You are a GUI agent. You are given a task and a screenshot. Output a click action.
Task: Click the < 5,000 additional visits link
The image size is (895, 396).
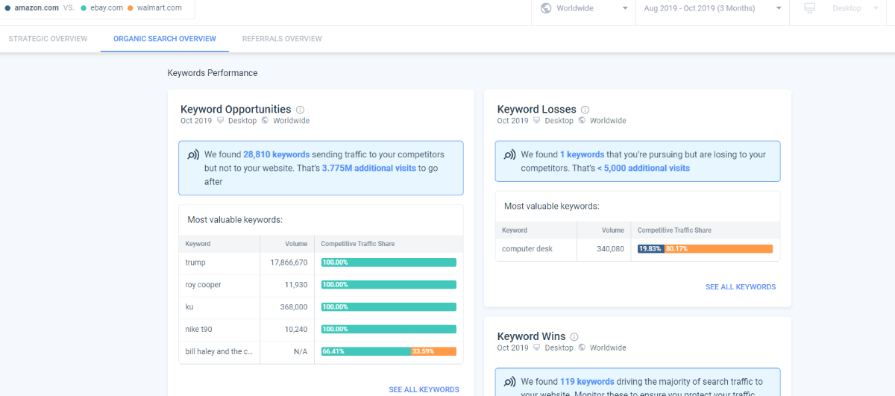click(644, 168)
